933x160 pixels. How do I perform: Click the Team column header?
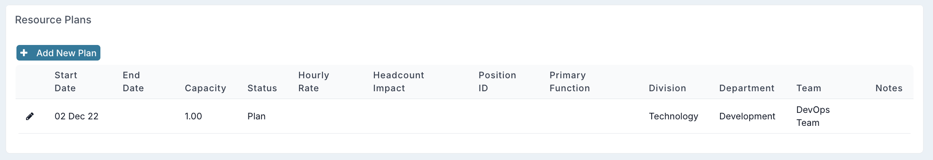[809, 88]
